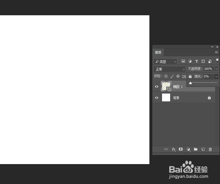This screenshot has height=184, width=220.
Task: Add a layer mask
Action: pos(181,149)
